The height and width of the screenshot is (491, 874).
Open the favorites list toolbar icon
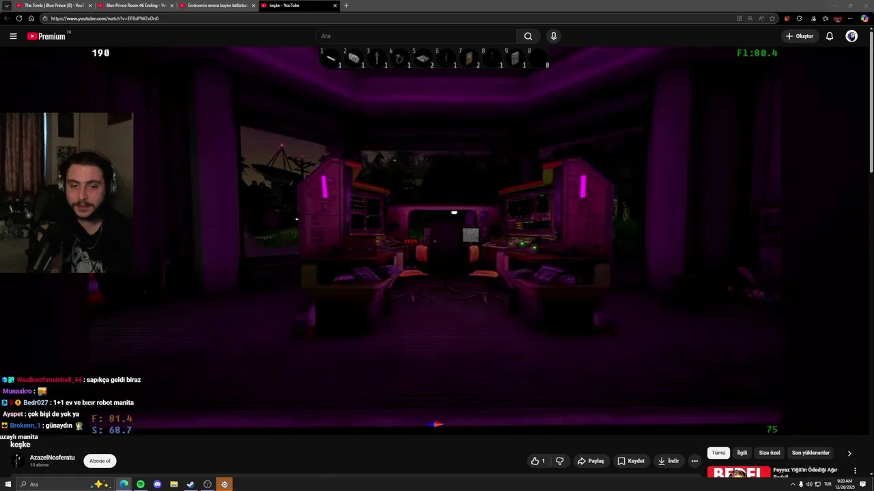(x=826, y=18)
